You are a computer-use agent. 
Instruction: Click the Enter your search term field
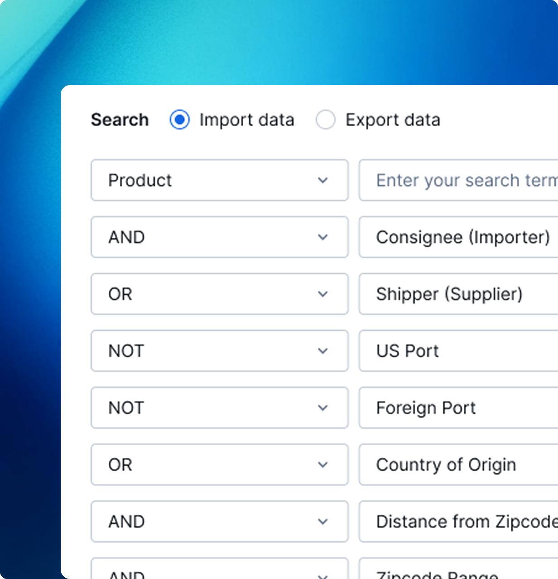(459, 180)
